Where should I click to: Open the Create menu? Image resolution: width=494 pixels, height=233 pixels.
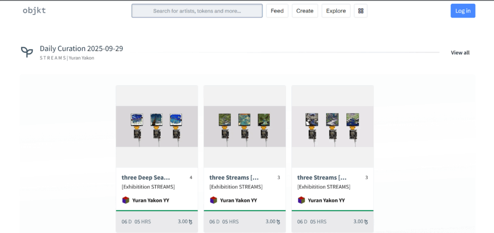(x=304, y=11)
